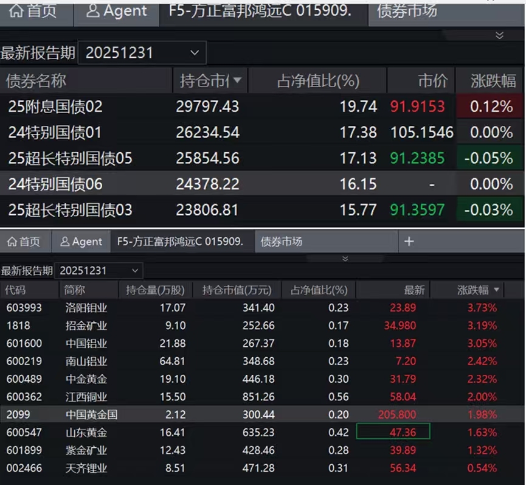Click the stock code 002466
The image size is (526, 485).
[x=24, y=467]
